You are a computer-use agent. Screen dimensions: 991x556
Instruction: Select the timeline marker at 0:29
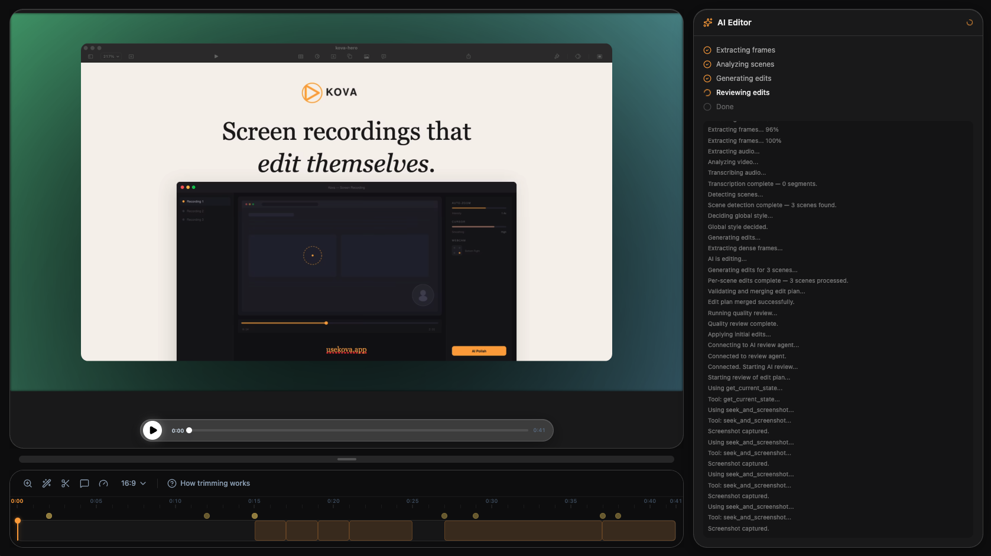point(476,516)
